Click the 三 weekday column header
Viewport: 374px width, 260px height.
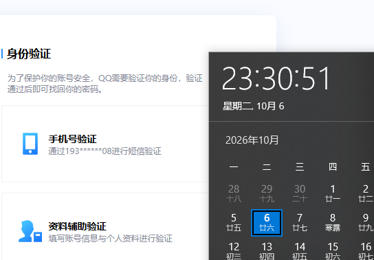coord(300,166)
